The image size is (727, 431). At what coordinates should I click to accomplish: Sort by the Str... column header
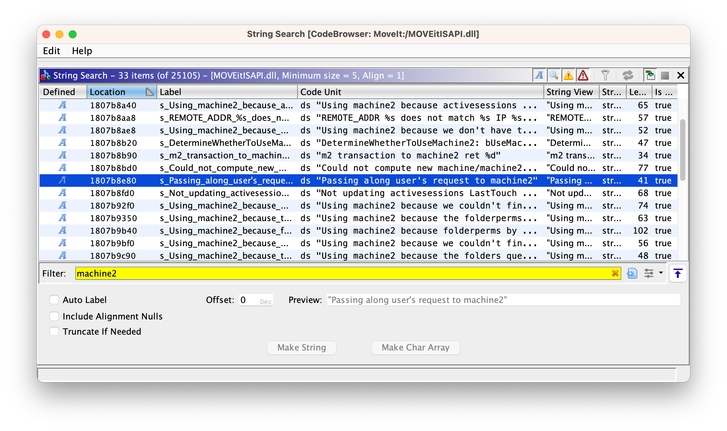click(x=612, y=92)
